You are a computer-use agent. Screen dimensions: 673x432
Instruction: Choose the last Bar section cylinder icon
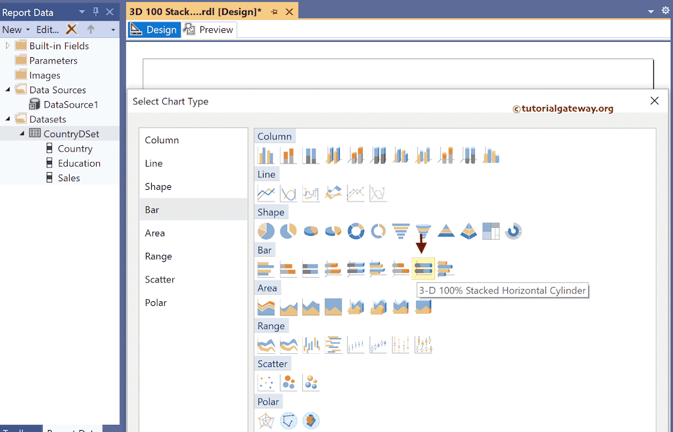(446, 269)
